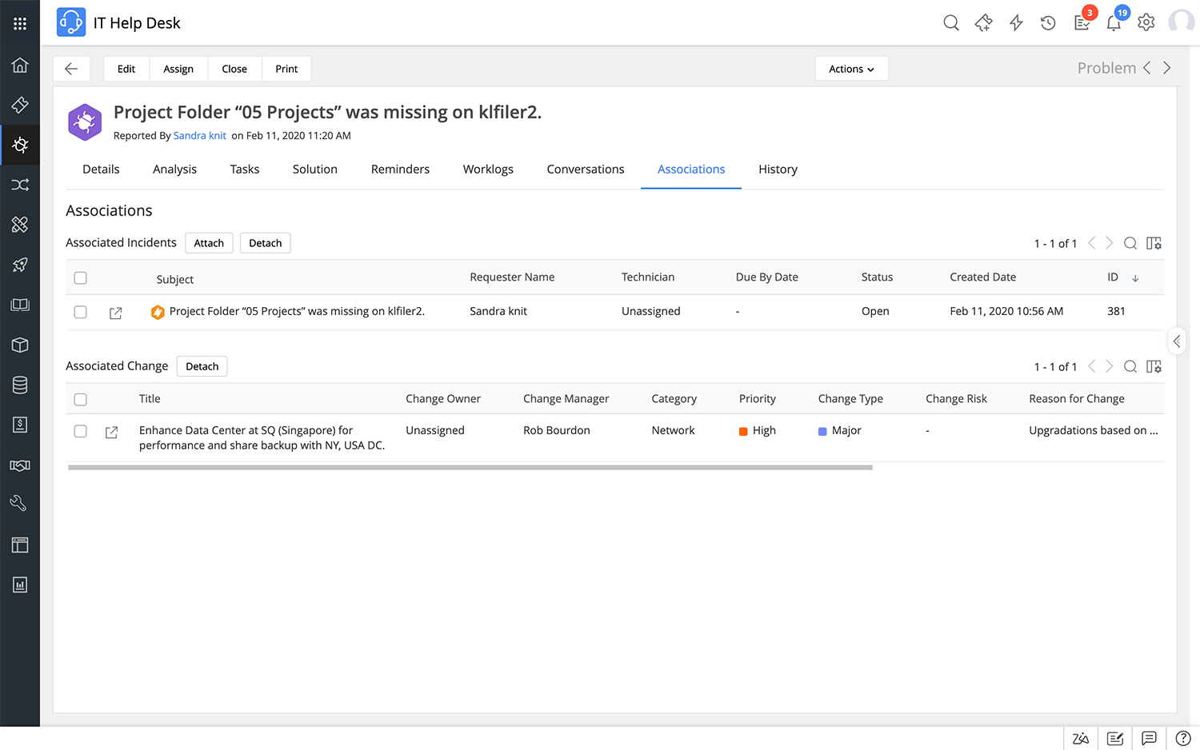The image size is (1200, 750).
Task: Open the search magnifier in top header
Action: pyautogui.click(x=951, y=23)
